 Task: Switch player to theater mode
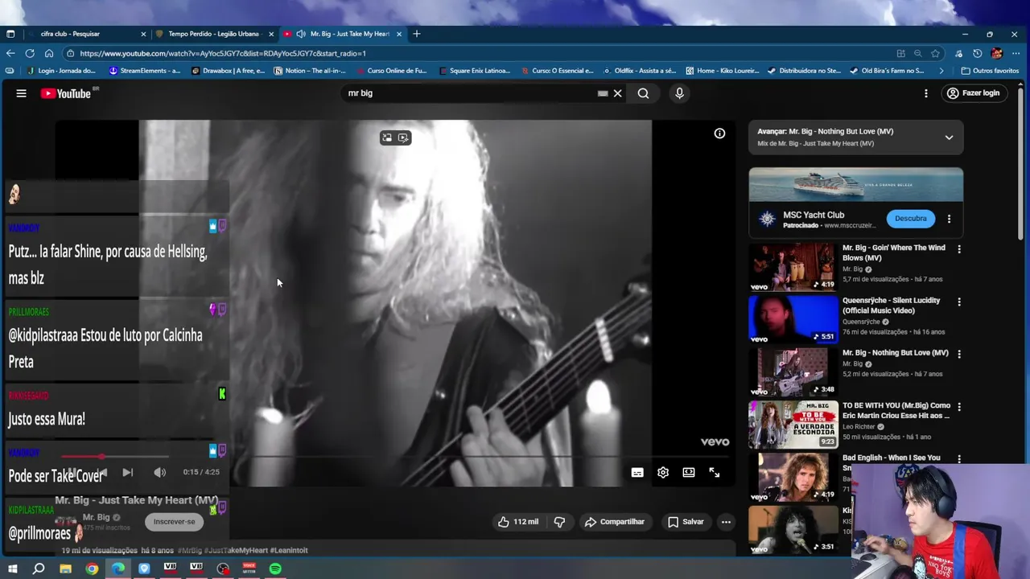pyautogui.click(x=689, y=473)
